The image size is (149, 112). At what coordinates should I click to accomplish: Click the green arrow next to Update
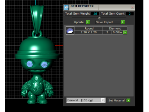(x=88, y=22)
